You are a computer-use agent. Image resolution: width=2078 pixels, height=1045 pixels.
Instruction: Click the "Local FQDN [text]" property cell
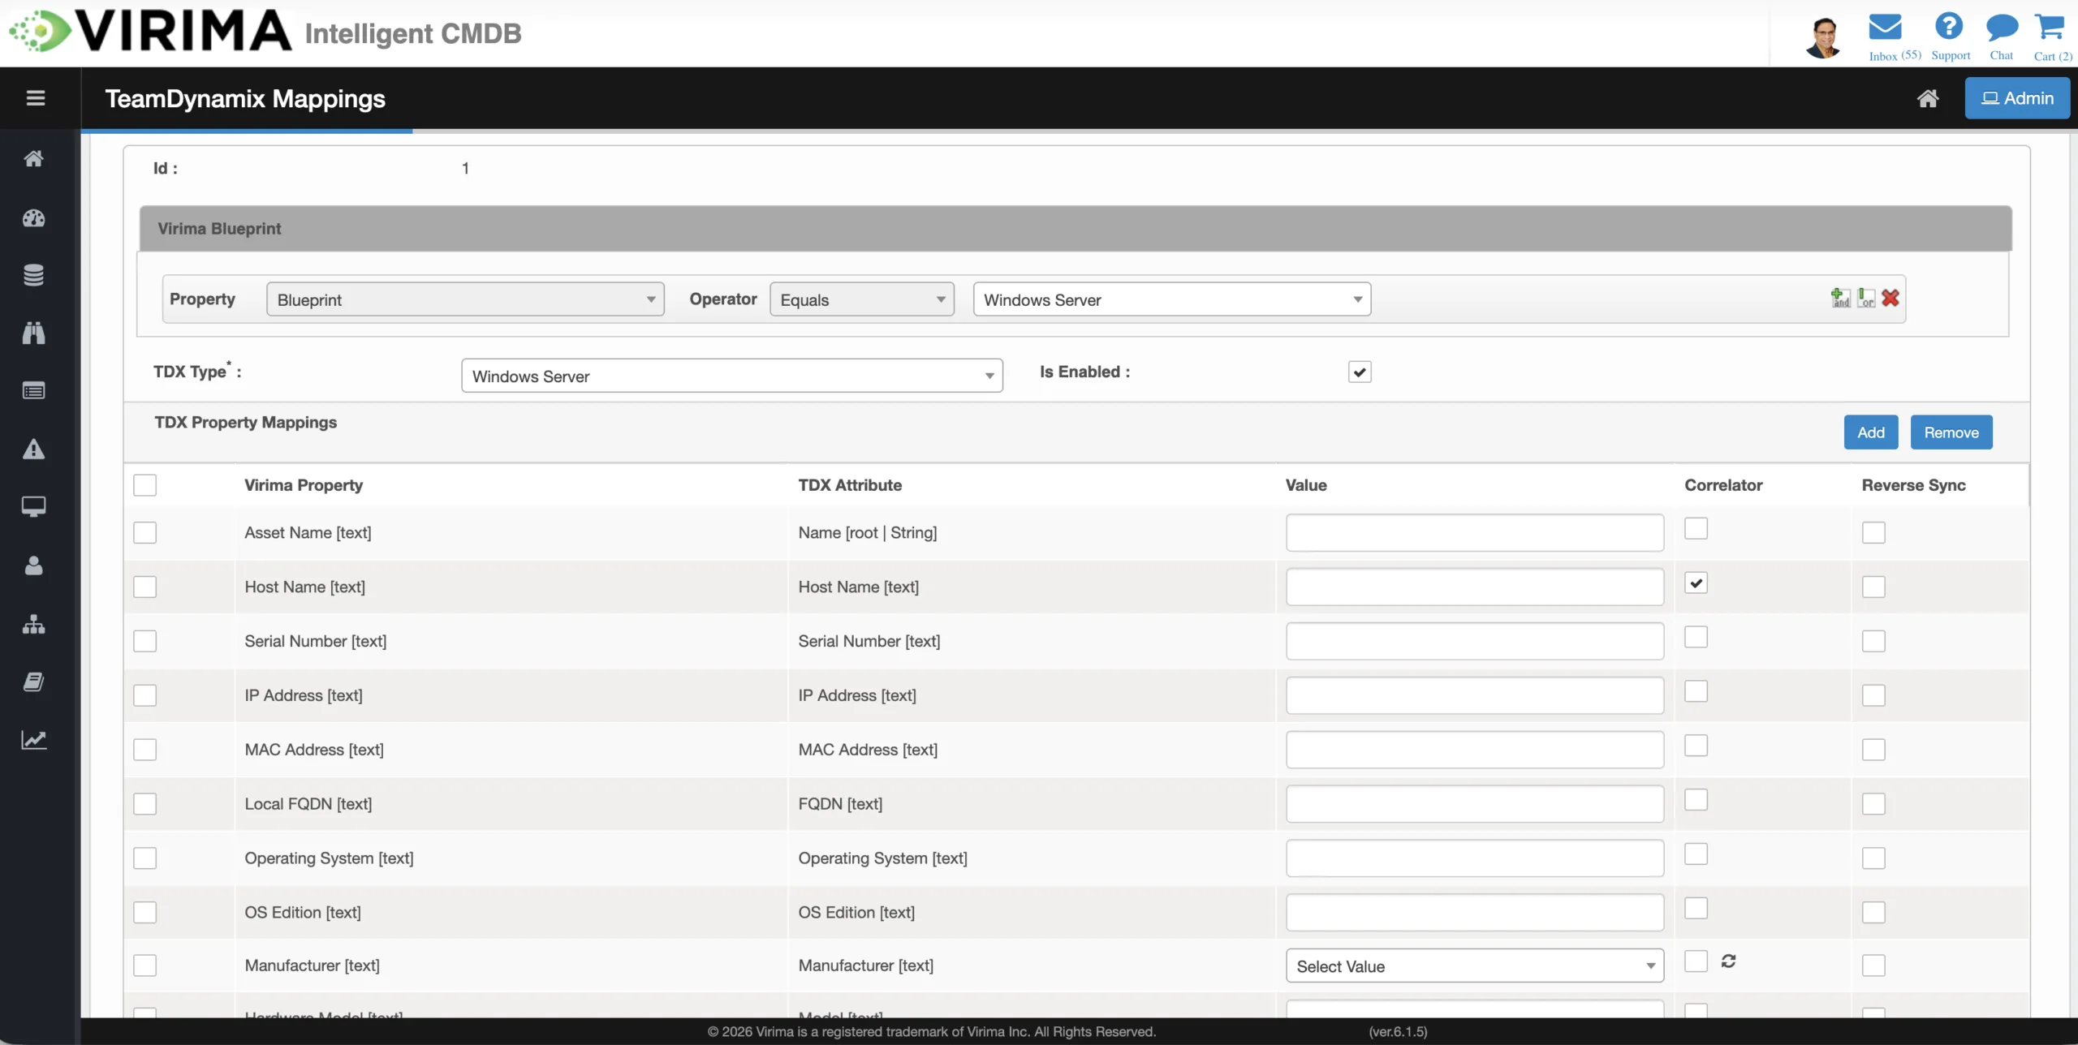tap(308, 804)
